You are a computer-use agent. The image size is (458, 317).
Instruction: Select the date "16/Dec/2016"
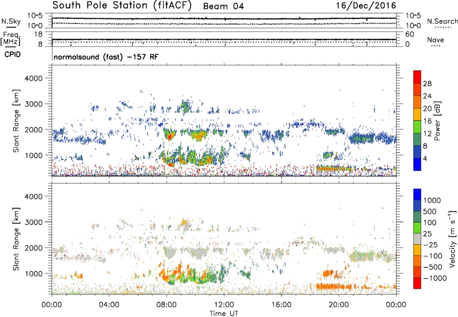pyautogui.click(x=366, y=6)
